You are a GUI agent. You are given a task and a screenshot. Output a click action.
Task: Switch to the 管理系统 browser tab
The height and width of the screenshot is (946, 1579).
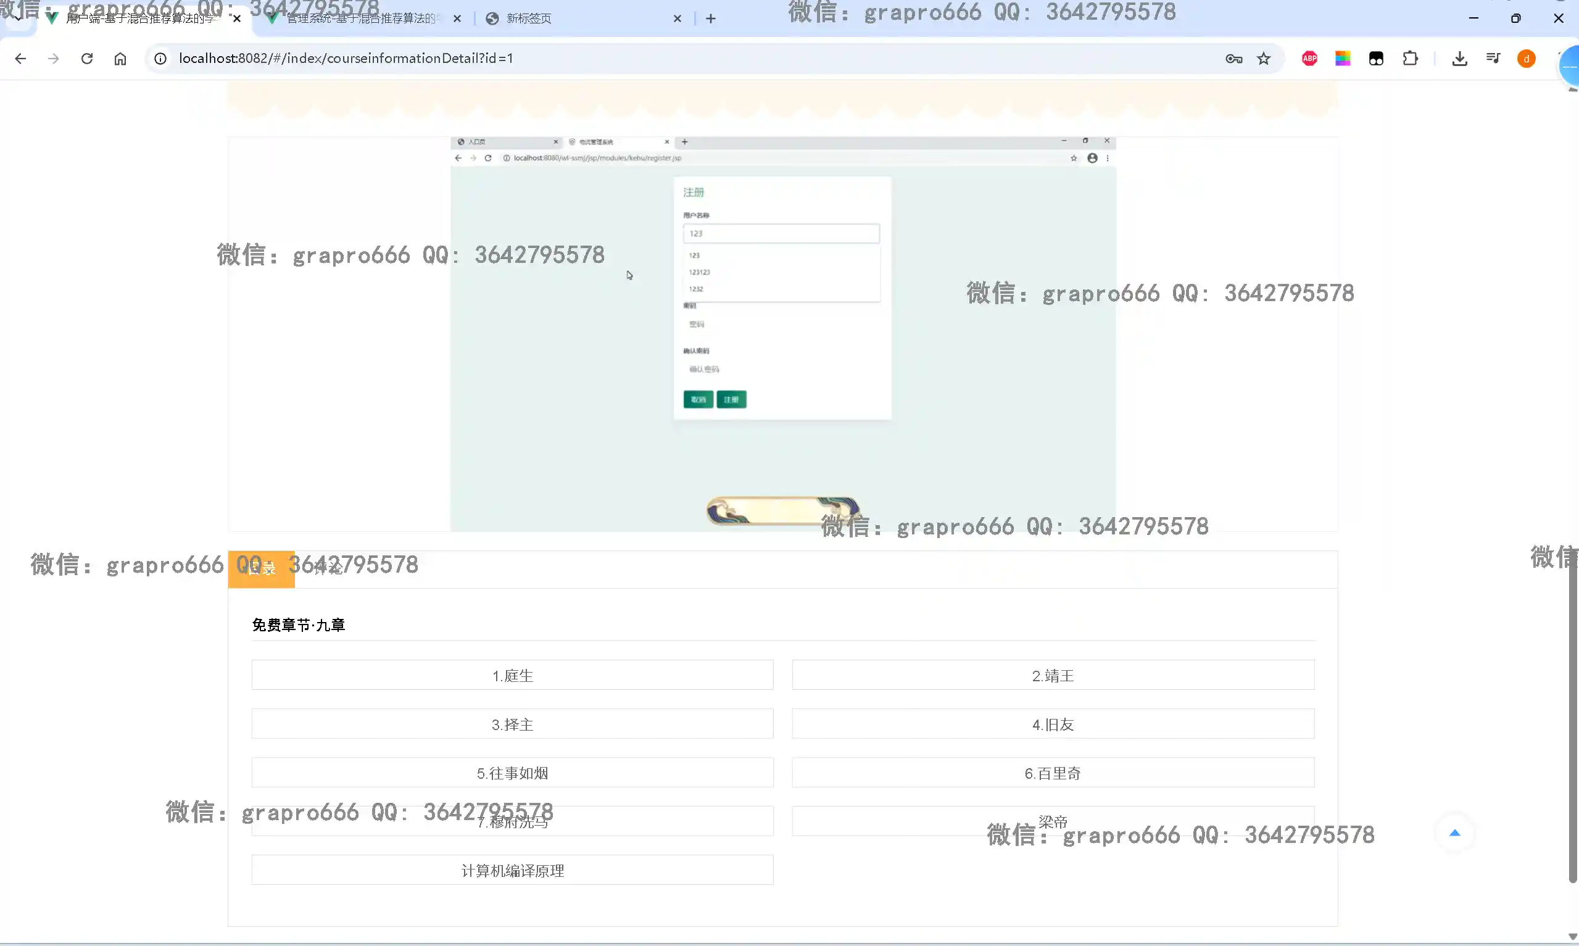tap(360, 19)
